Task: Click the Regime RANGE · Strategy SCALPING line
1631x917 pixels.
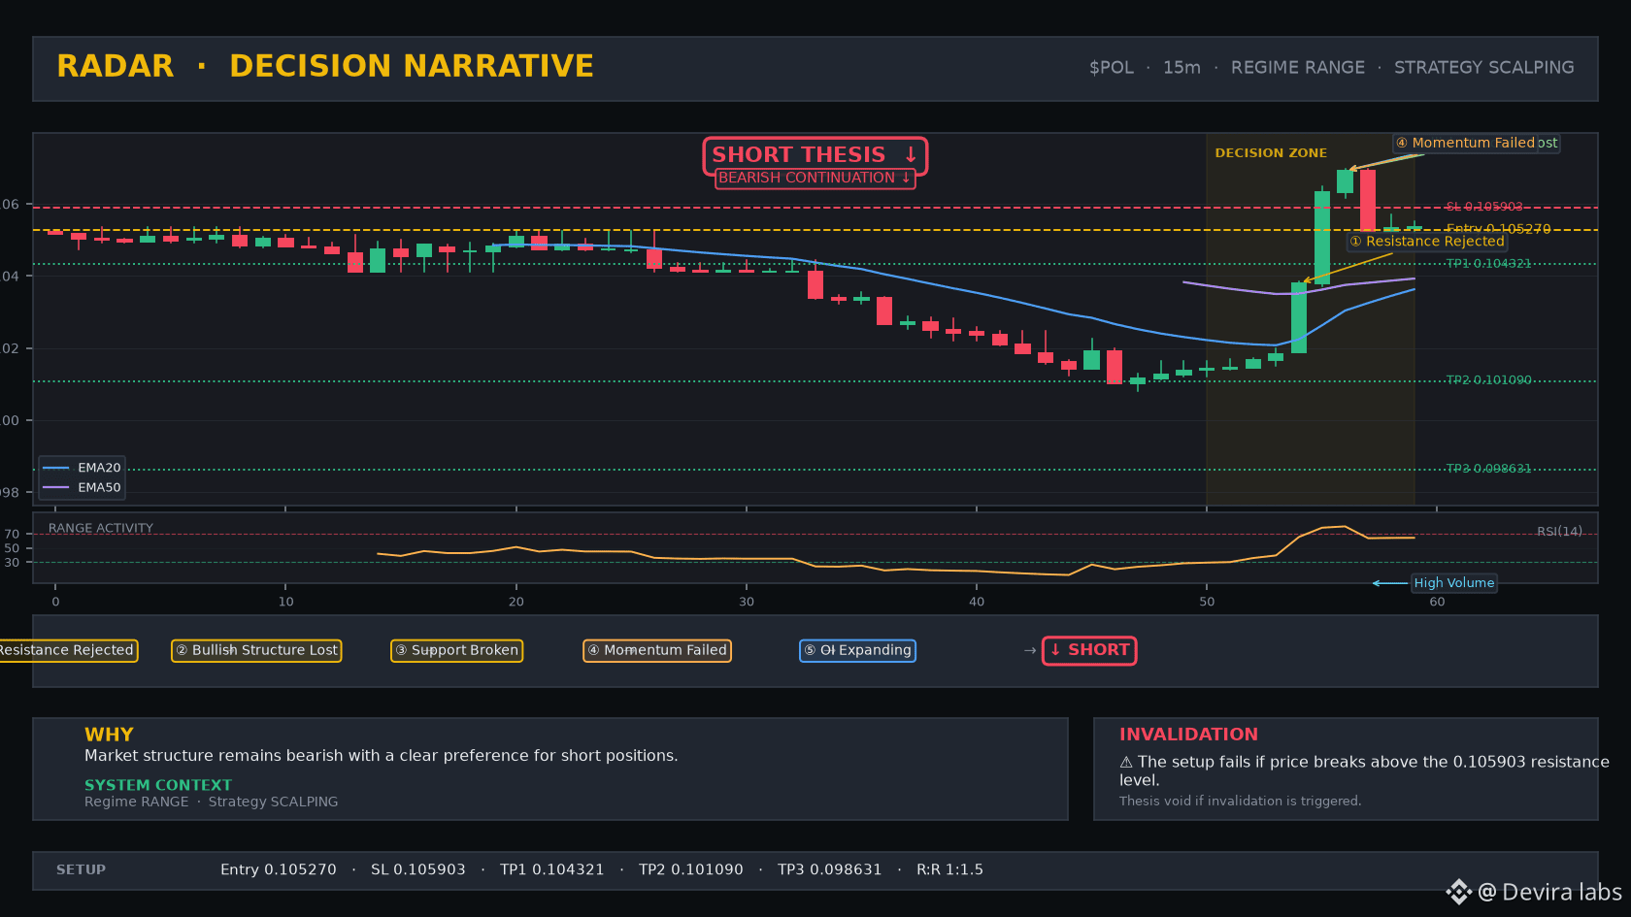Action: pos(212,802)
